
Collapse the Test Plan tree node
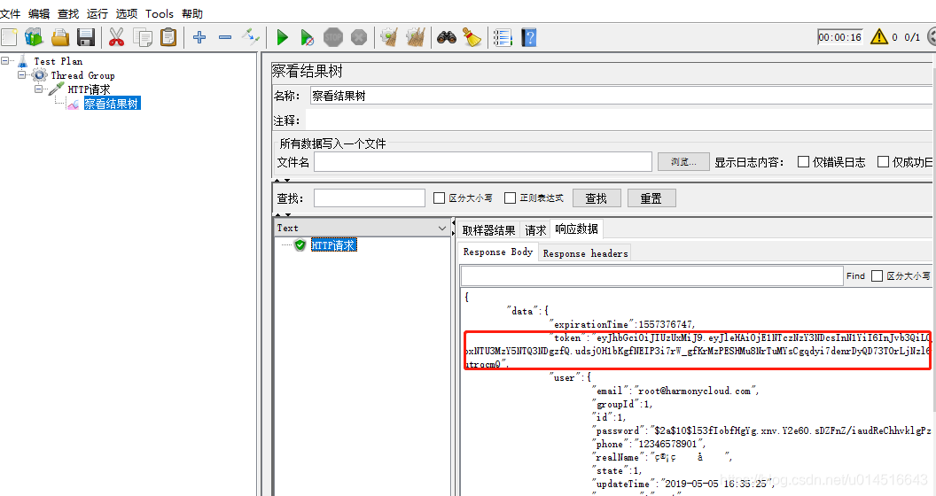click(5, 61)
